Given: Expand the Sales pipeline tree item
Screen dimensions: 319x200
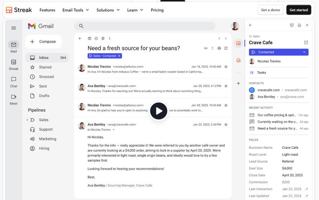Looking at the screenshot, I should pos(27,120).
